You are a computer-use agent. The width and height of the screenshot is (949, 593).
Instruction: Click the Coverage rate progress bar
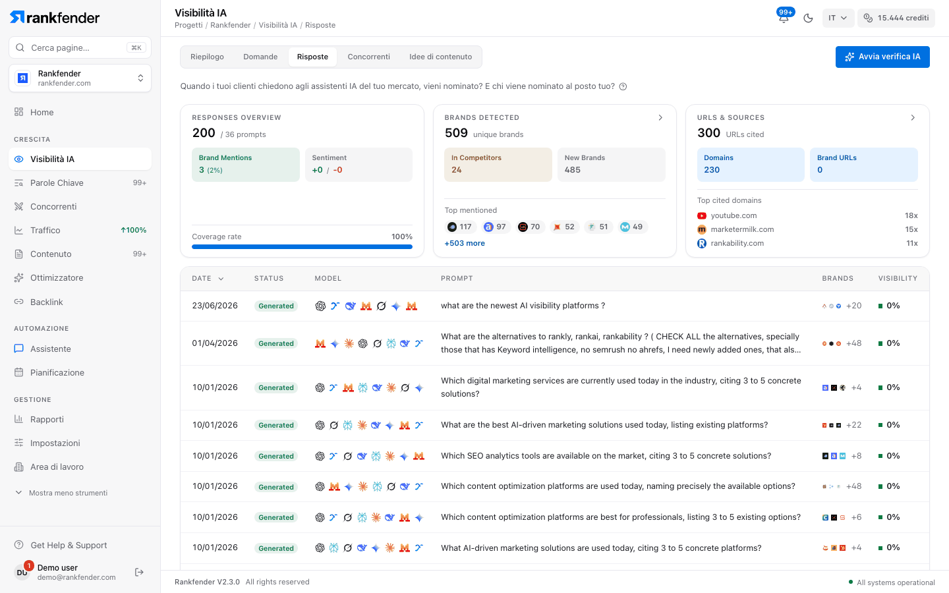pos(302,247)
